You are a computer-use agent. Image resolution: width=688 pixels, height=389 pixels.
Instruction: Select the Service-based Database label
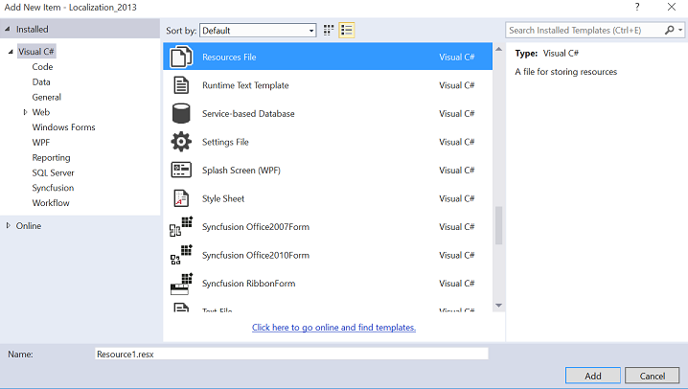[x=248, y=114]
